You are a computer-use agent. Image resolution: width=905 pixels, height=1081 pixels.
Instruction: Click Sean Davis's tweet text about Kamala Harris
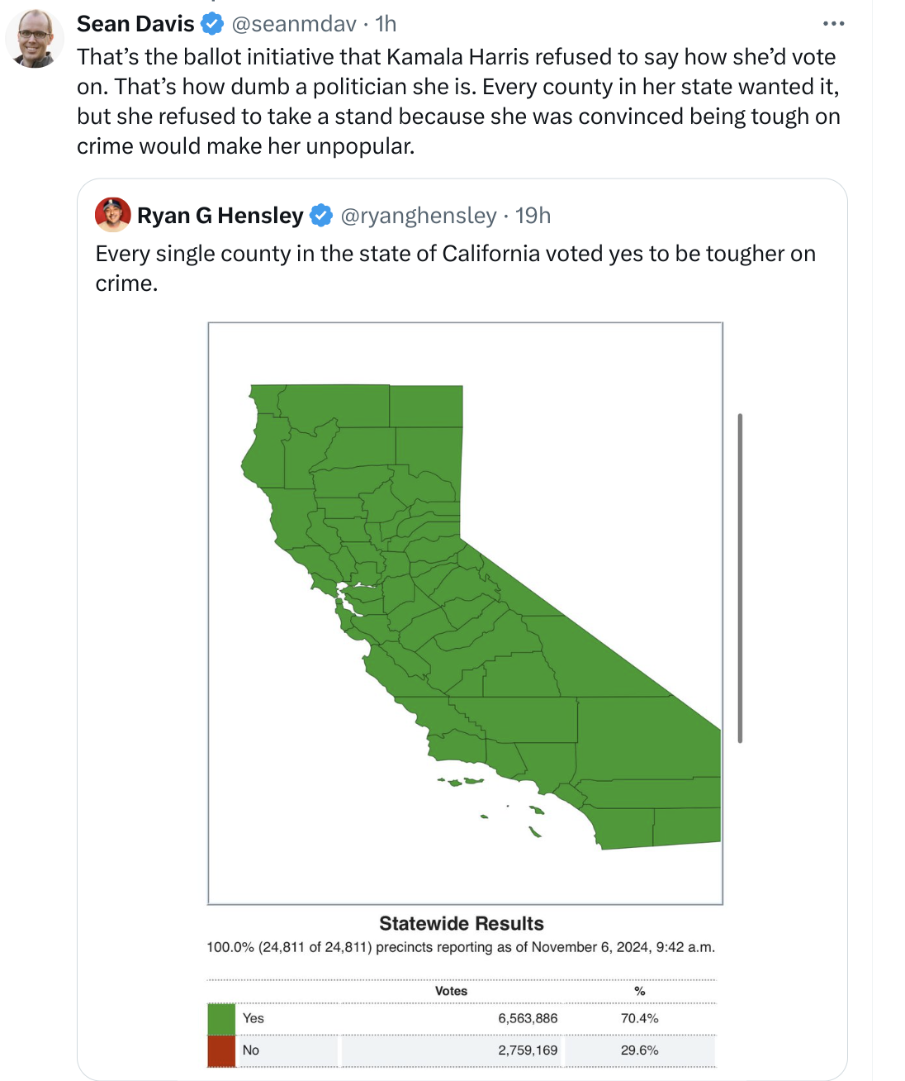pos(458,102)
